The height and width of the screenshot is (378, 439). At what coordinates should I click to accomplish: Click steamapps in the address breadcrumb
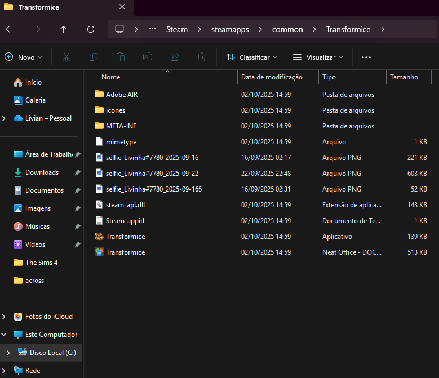(230, 29)
